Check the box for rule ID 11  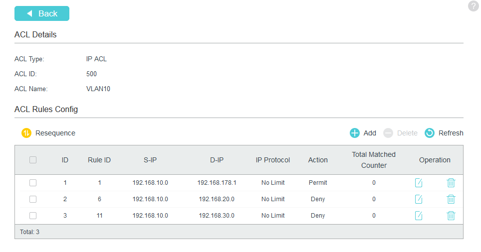click(x=33, y=216)
